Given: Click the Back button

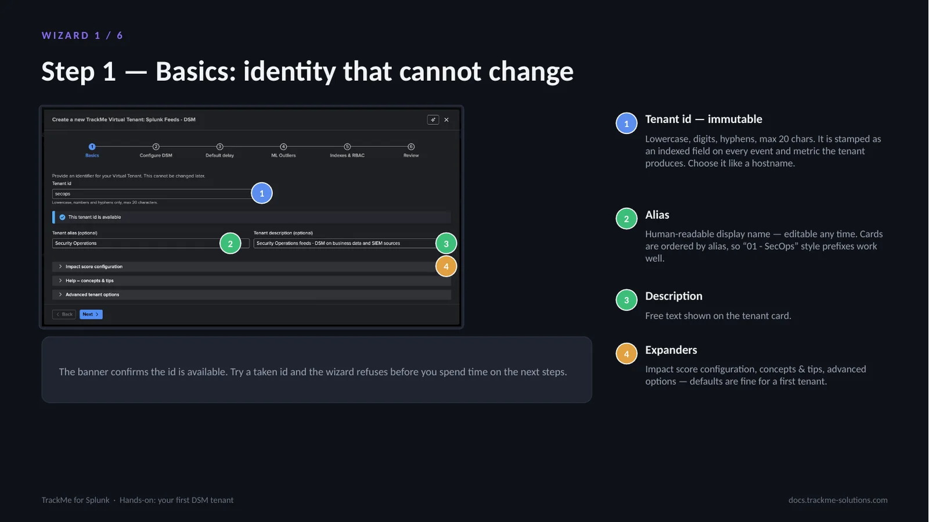Looking at the screenshot, I should pyautogui.click(x=64, y=314).
